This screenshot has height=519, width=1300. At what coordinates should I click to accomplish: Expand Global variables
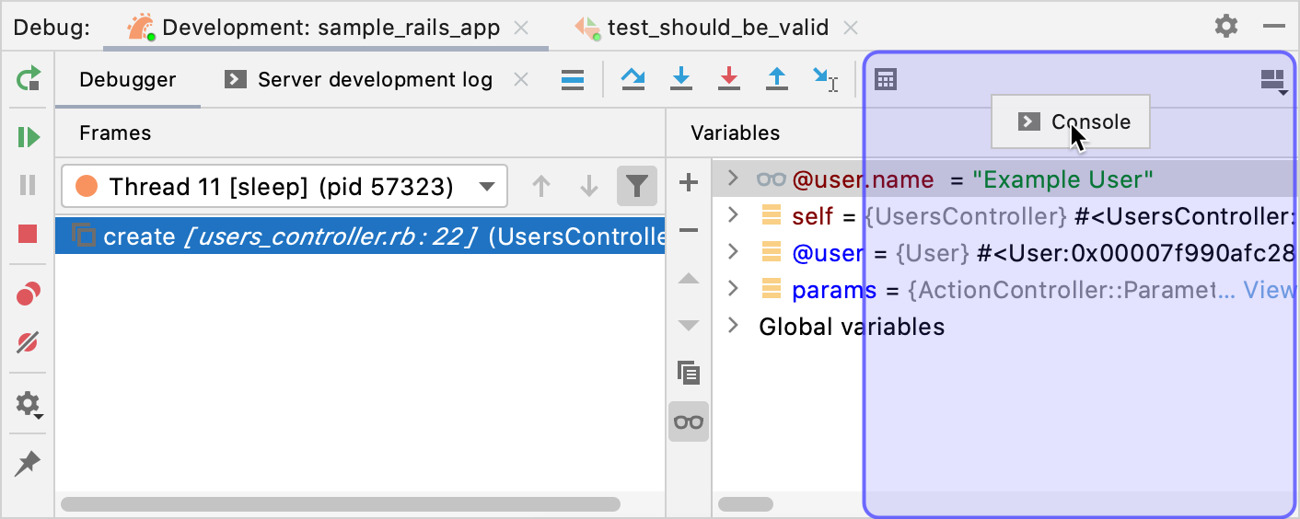[x=733, y=326]
